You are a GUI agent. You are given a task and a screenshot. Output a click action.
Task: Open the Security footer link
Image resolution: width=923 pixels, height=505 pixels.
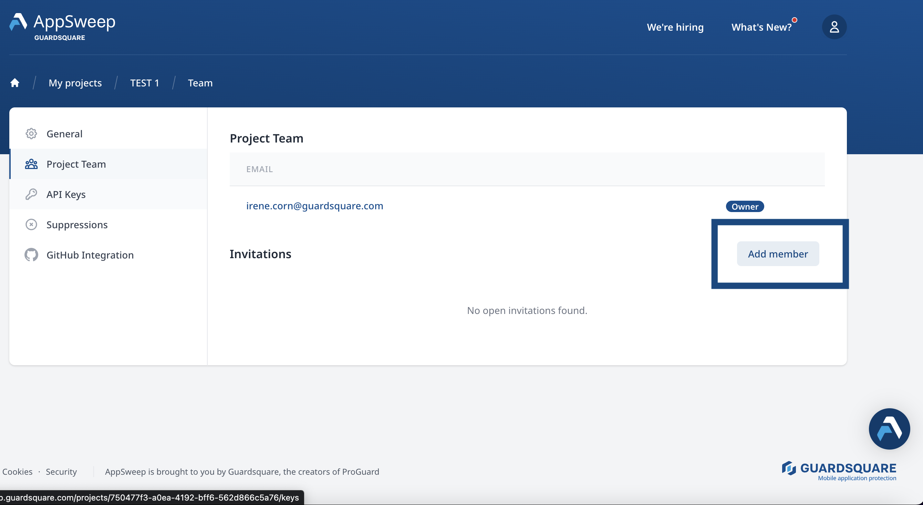(x=61, y=472)
